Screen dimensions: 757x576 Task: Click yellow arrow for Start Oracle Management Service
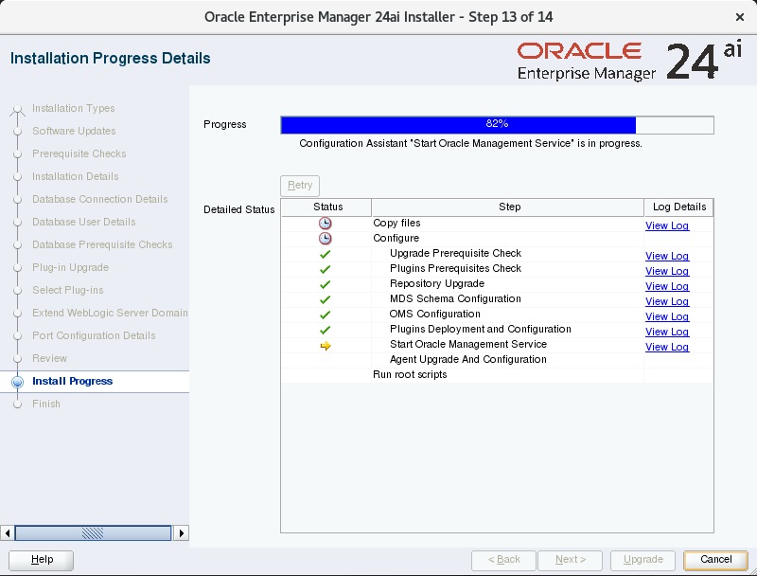pos(325,346)
